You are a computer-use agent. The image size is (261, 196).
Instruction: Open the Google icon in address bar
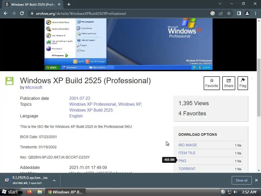tap(212, 13)
